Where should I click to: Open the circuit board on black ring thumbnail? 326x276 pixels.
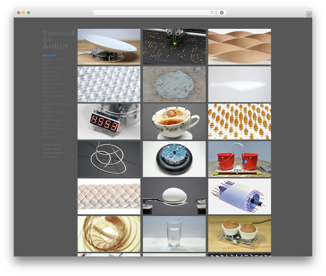174,159
